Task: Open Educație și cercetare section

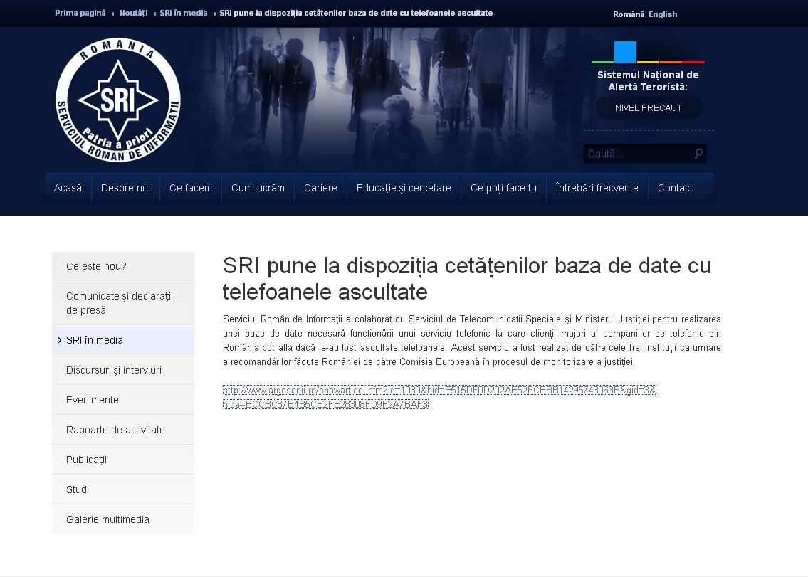Action: (403, 187)
